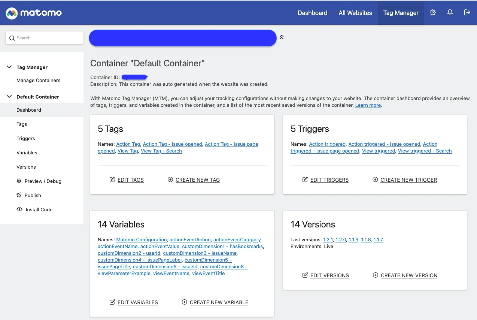The image size is (477, 320).
Task: Click the Learn more link
Action: pyautogui.click(x=368, y=105)
